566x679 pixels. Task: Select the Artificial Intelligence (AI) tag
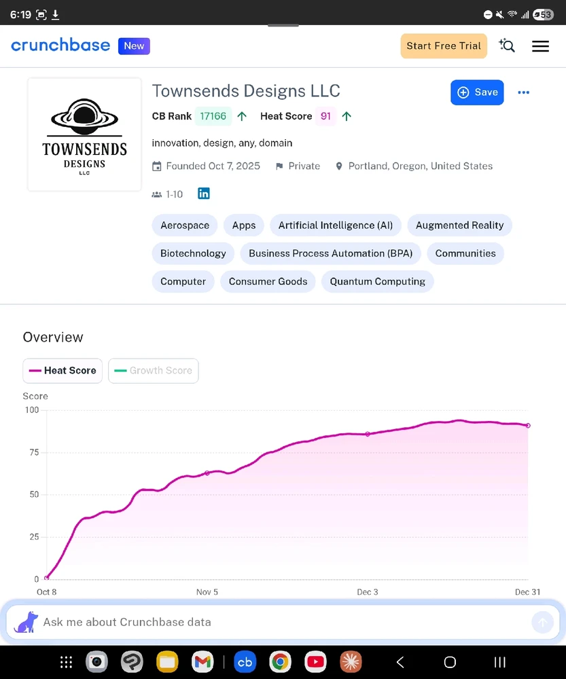[336, 225]
